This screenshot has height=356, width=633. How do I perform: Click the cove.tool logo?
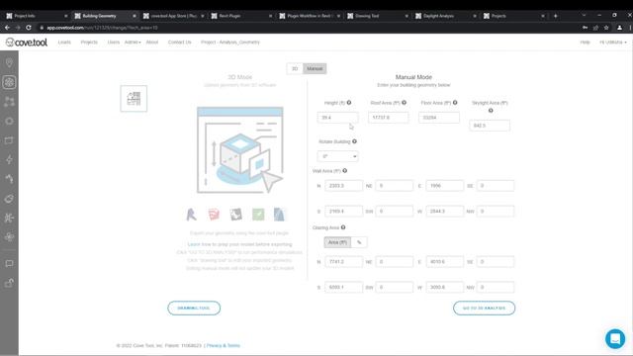coord(27,42)
